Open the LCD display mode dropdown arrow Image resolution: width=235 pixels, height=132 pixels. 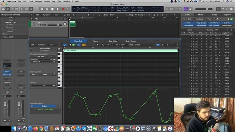pyautogui.click(x=163, y=9)
